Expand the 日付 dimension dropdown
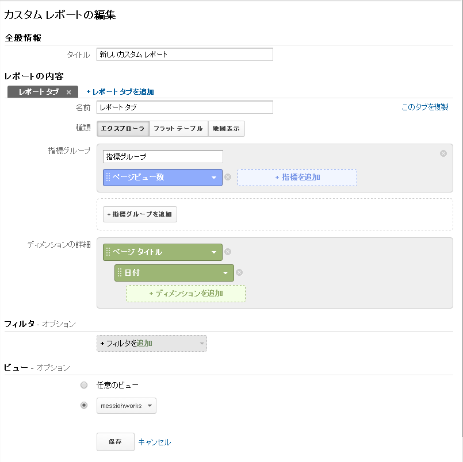463x462 pixels. click(x=174, y=272)
